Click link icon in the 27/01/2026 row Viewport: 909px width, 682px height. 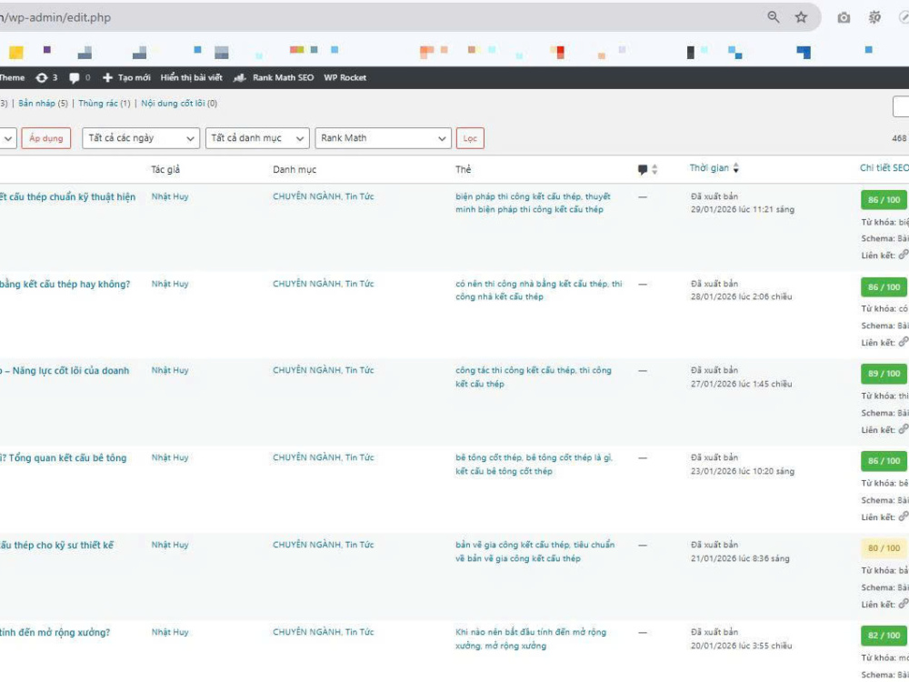pyautogui.click(x=904, y=429)
